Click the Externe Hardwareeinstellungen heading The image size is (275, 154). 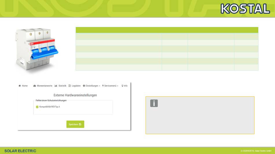coord(75,95)
